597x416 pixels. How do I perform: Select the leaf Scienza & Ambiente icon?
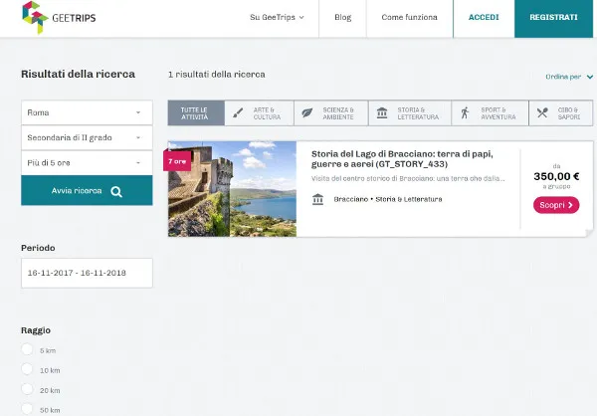point(307,113)
